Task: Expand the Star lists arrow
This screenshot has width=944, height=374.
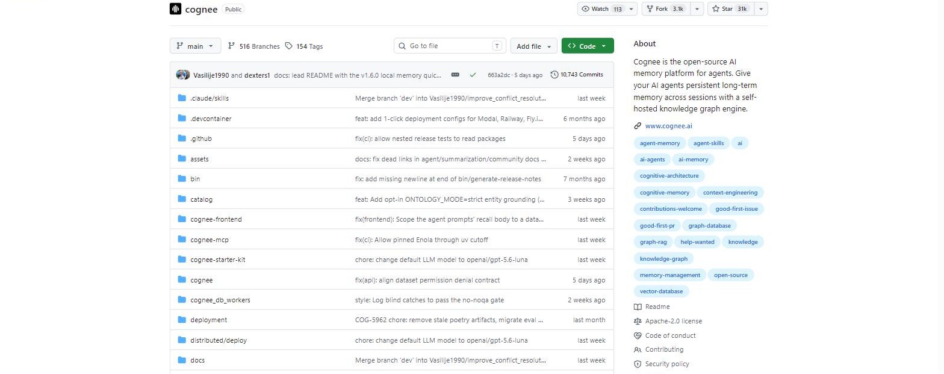Action: [x=761, y=9]
